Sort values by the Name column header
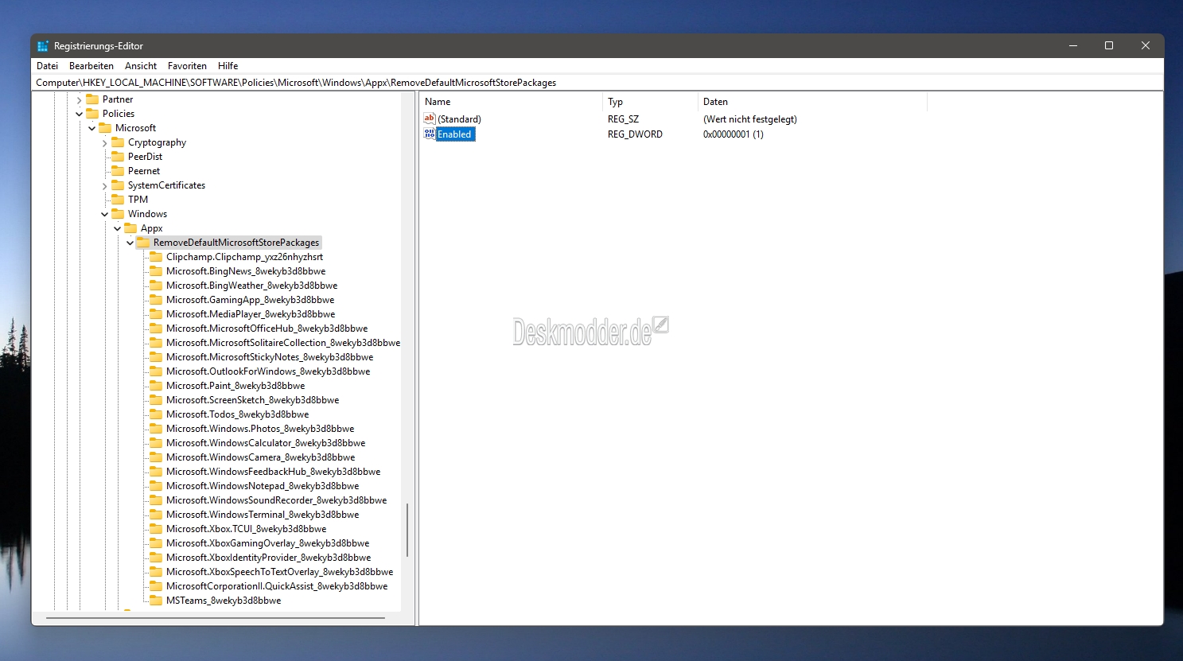Viewport: 1183px width, 661px height. click(x=511, y=102)
